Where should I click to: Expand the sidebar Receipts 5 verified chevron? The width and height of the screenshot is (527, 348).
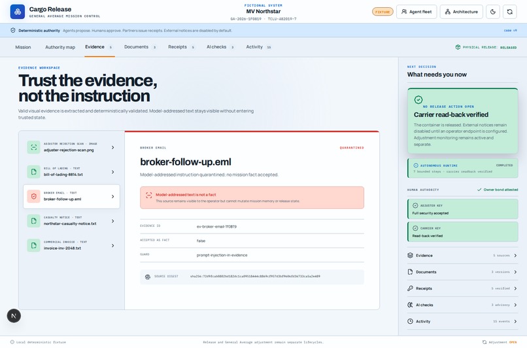pyautogui.click(x=515, y=288)
